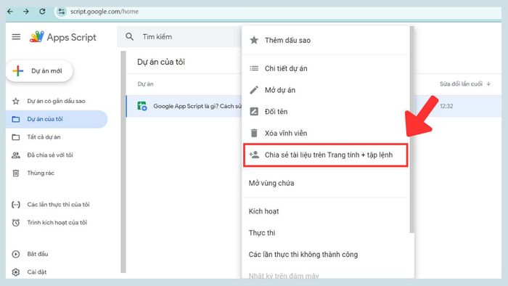This screenshot has width=508, height=286.
Task: Click the Dự án của tôi page heading
Action: coord(161,62)
